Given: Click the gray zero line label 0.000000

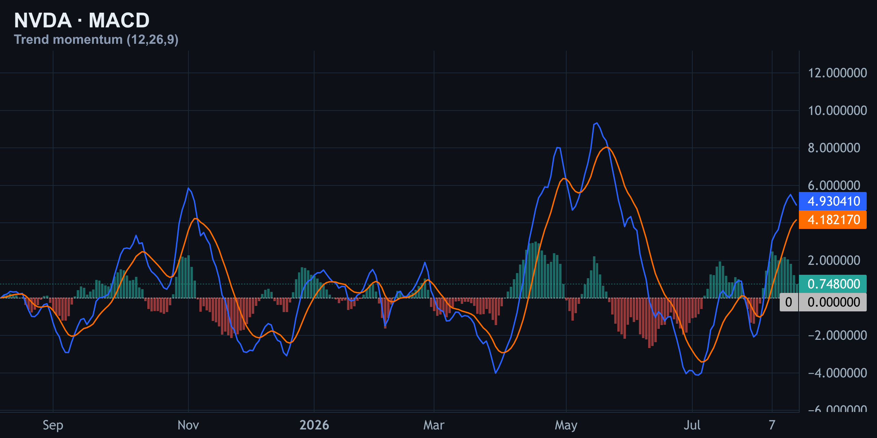Looking at the screenshot, I should pyautogui.click(x=833, y=302).
